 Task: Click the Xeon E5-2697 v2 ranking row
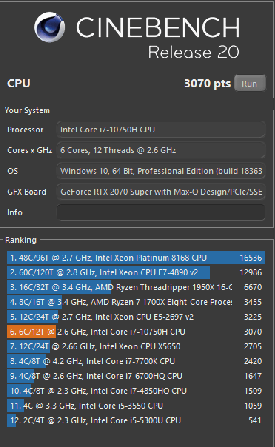[x=135, y=317]
